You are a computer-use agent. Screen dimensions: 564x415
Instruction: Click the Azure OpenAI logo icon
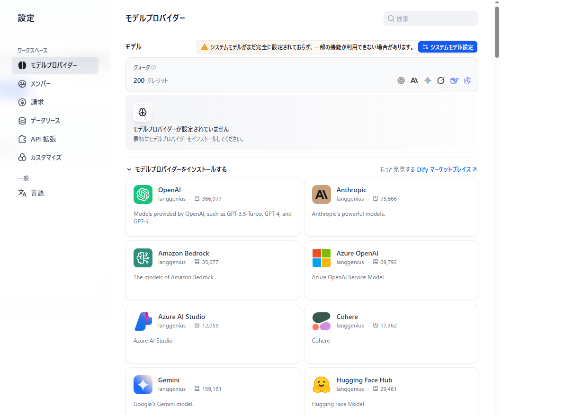pos(321,258)
